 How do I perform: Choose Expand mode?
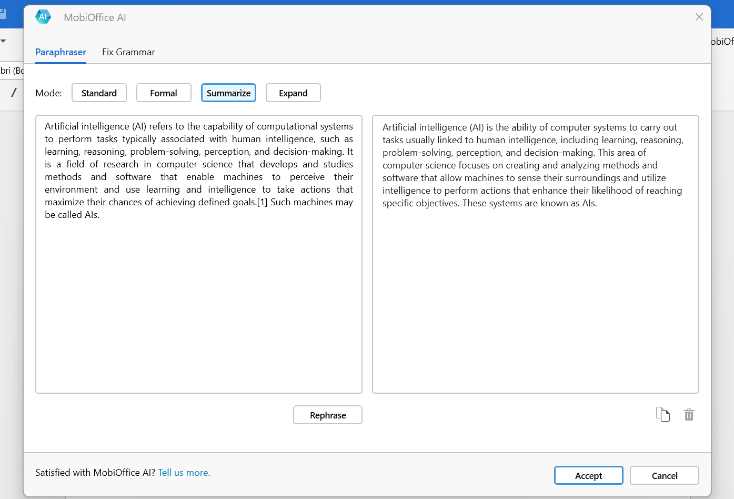pyautogui.click(x=293, y=93)
